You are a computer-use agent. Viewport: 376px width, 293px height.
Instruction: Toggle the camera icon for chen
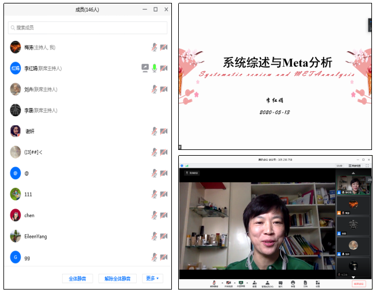(x=163, y=215)
